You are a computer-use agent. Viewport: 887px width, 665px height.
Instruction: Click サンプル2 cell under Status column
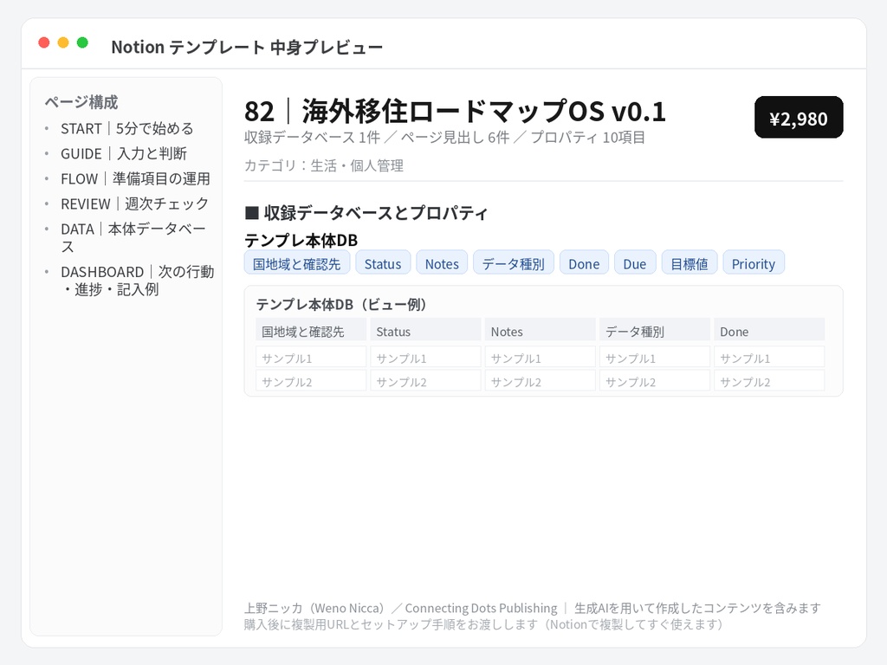coord(425,381)
